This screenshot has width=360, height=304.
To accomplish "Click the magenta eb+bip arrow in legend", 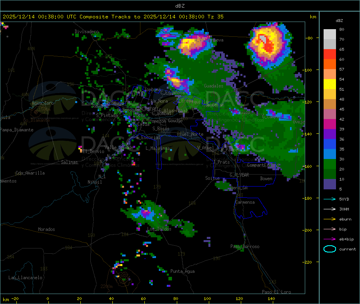I will (x=330, y=239).
